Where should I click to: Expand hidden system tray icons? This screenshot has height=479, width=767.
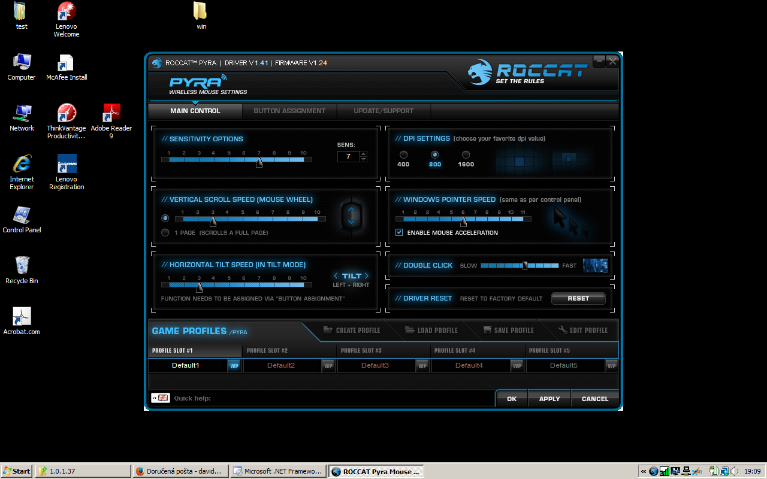pos(644,471)
